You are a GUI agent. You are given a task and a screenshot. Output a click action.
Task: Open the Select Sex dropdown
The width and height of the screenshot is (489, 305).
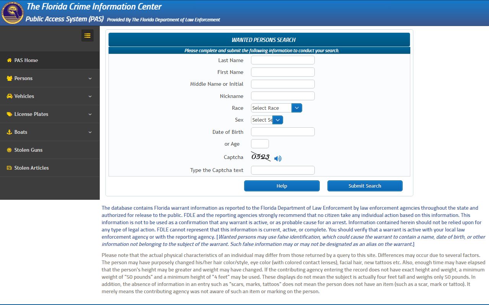tap(267, 120)
